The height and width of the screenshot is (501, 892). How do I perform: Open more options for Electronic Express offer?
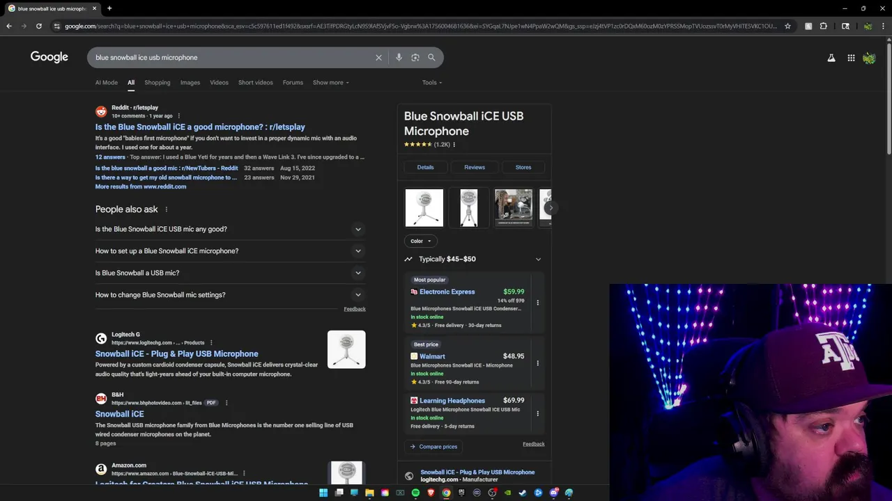click(x=537, y=303)
